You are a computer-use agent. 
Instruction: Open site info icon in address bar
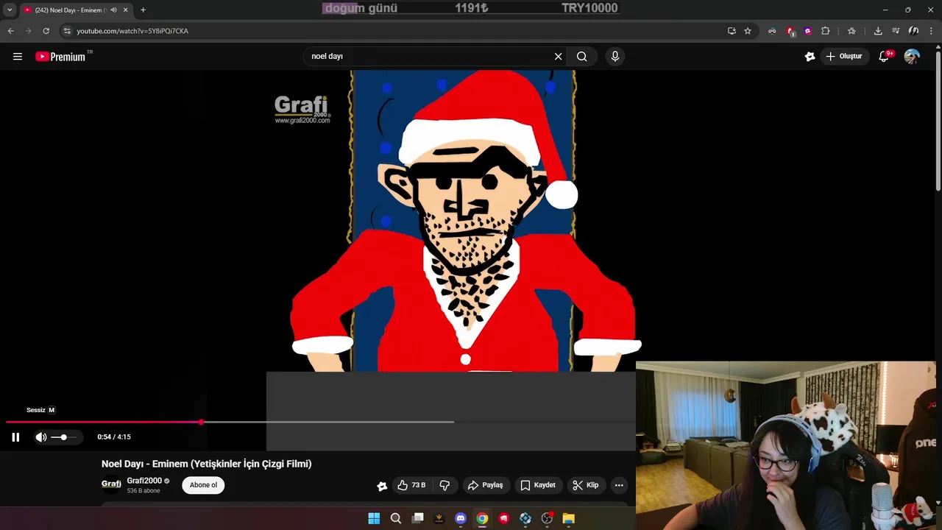click(67, 31)
